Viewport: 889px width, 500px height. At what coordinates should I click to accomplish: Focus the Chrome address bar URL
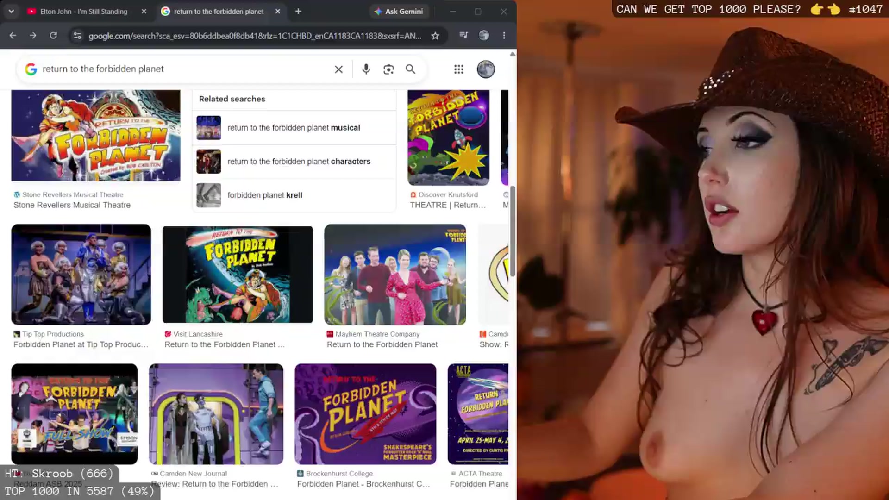pyautogui.click(x=255, y=36)
